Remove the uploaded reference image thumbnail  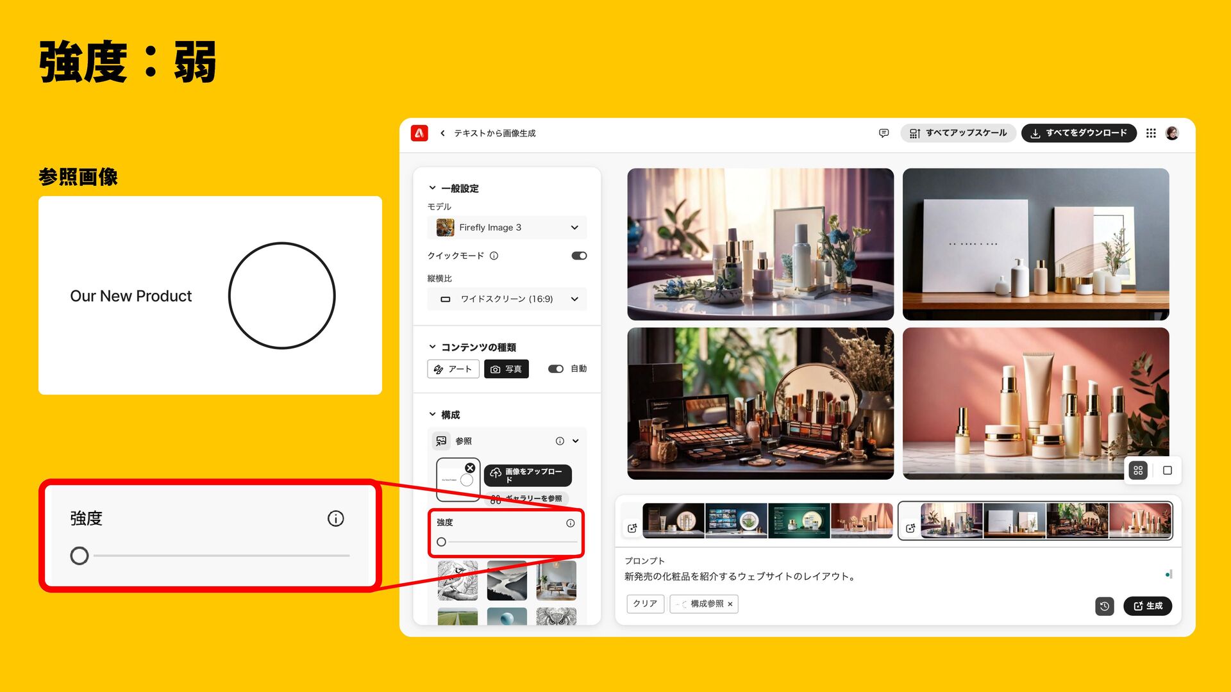470,468
